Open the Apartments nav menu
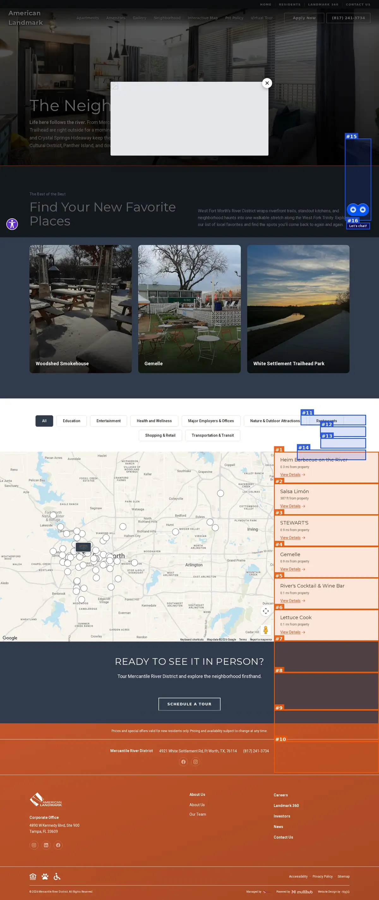 point(87,18)
